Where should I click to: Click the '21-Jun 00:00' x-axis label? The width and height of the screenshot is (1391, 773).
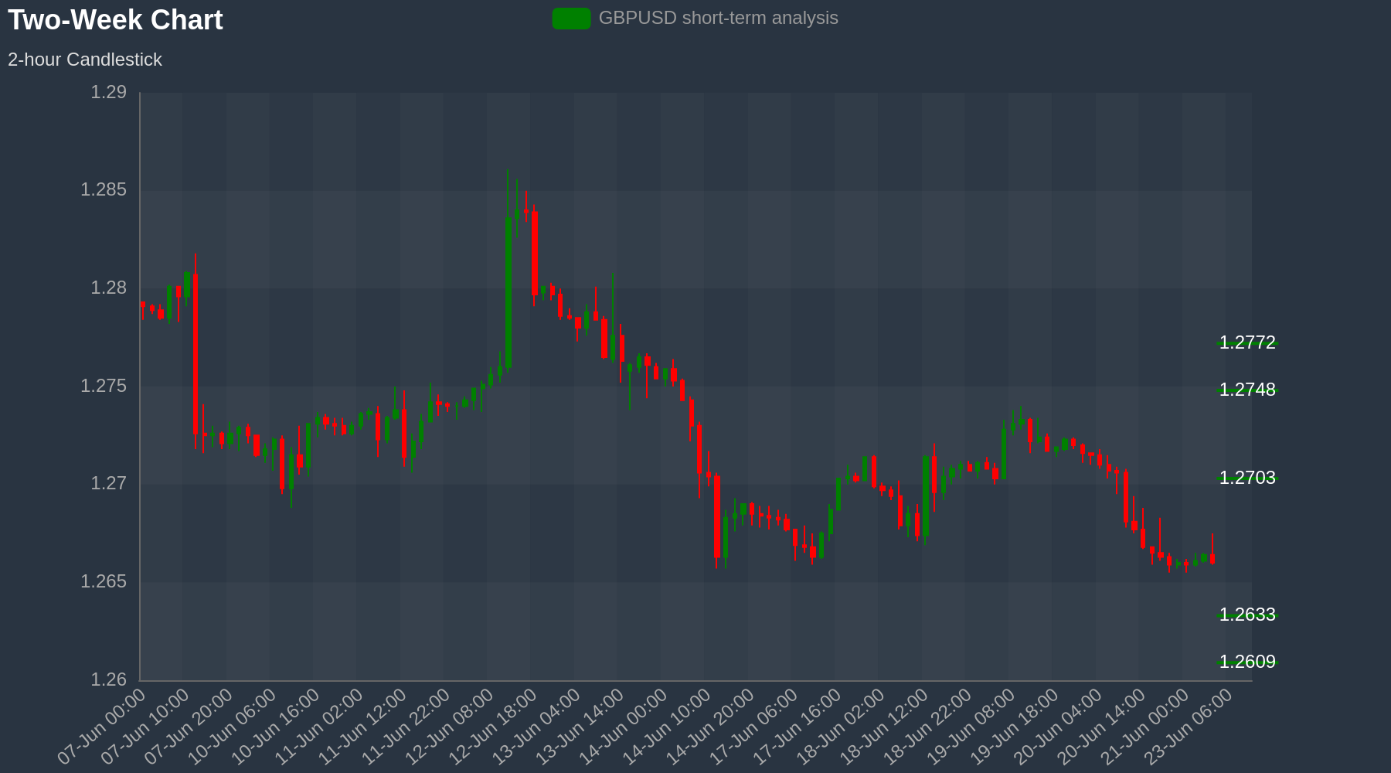coord(1145,727)
